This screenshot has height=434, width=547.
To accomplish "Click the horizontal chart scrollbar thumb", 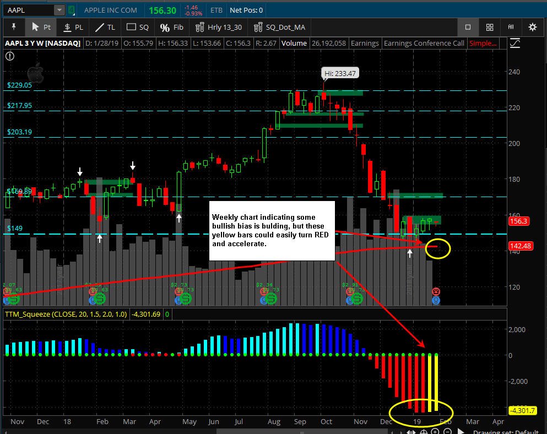I will tap(301, 432).
